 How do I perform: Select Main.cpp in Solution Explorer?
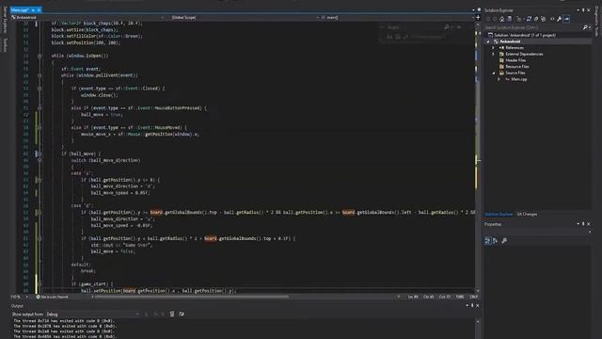coord(518,79)
